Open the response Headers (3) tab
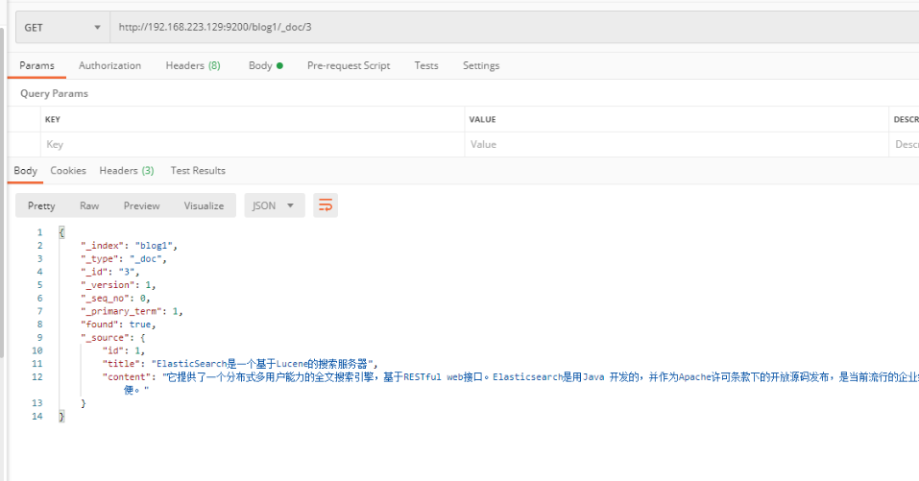Screen dimensions: 919x481 coord(127,171)
